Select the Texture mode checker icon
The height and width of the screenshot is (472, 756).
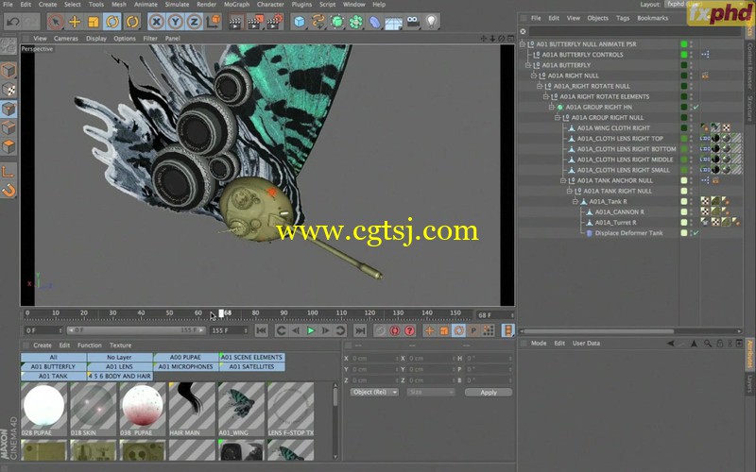pos(9,90)
